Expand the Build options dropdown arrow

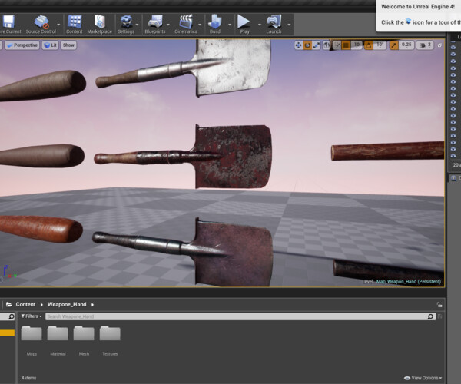tap(230, 25)
